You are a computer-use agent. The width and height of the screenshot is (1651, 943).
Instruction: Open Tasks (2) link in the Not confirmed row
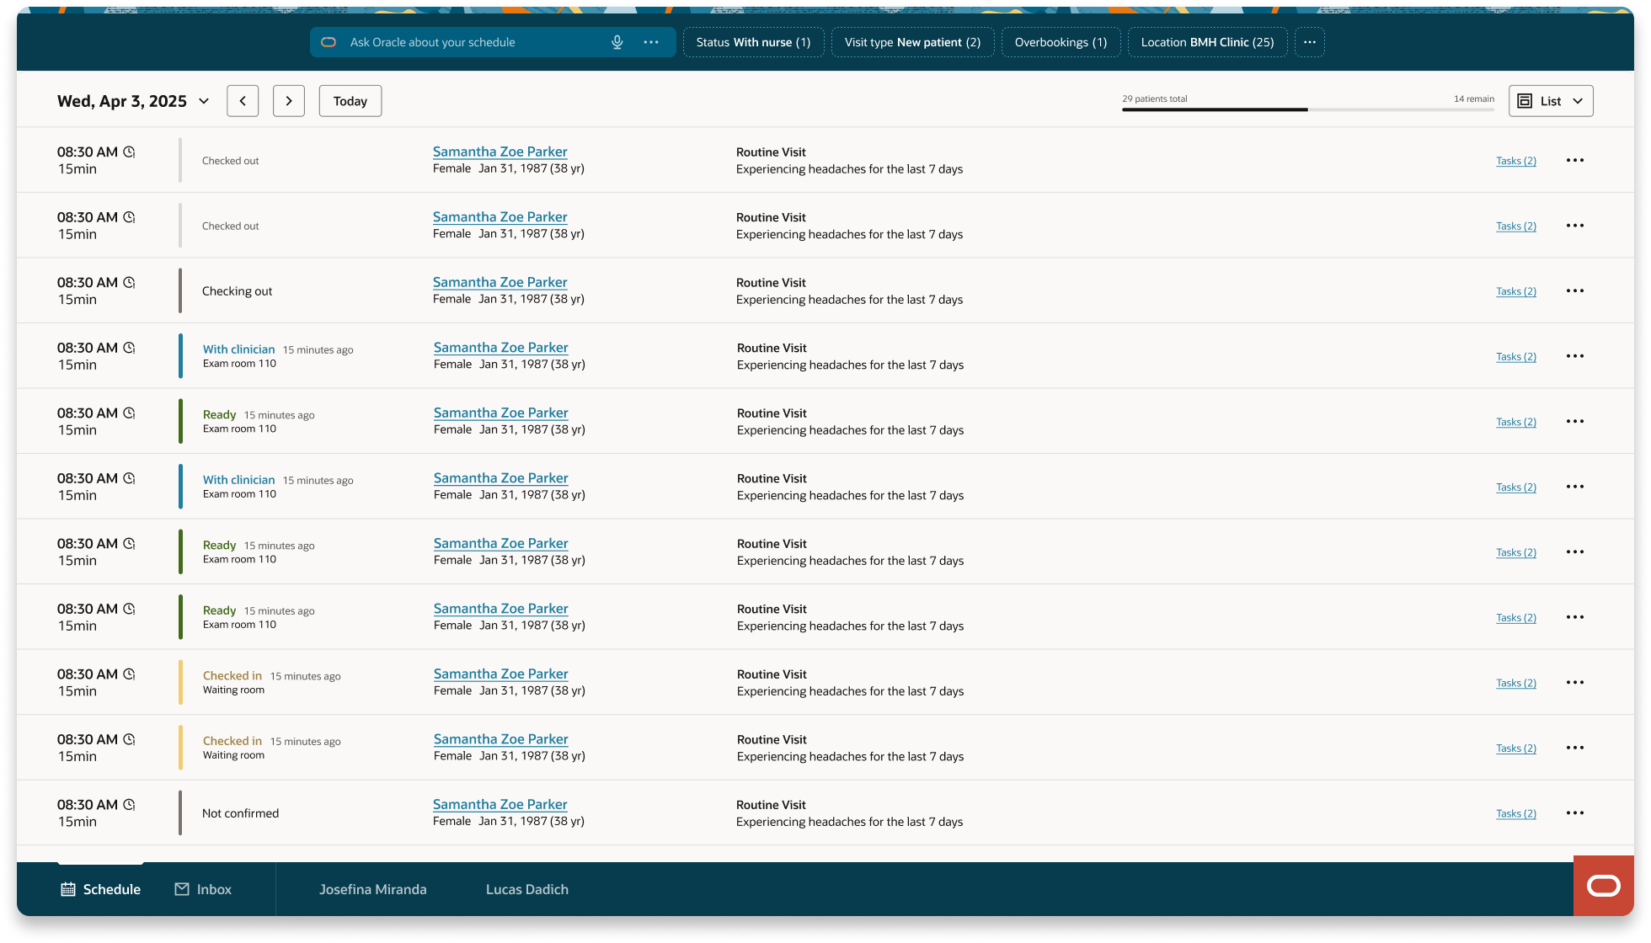(1516, 813)
